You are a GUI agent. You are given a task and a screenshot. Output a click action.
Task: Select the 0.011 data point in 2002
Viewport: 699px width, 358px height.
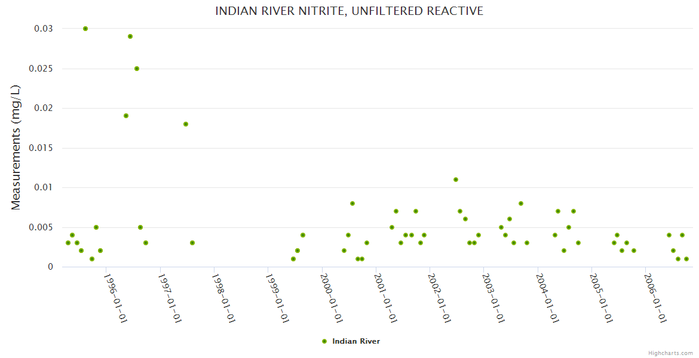[456, 180]
